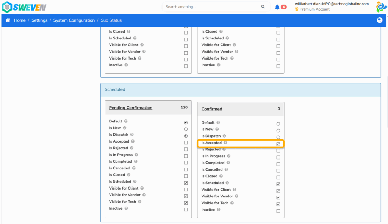Image resolution: width=388 pixels, height=224 pixels.
Task: Open the Confirmed heading link
Action: coord(212,109)
